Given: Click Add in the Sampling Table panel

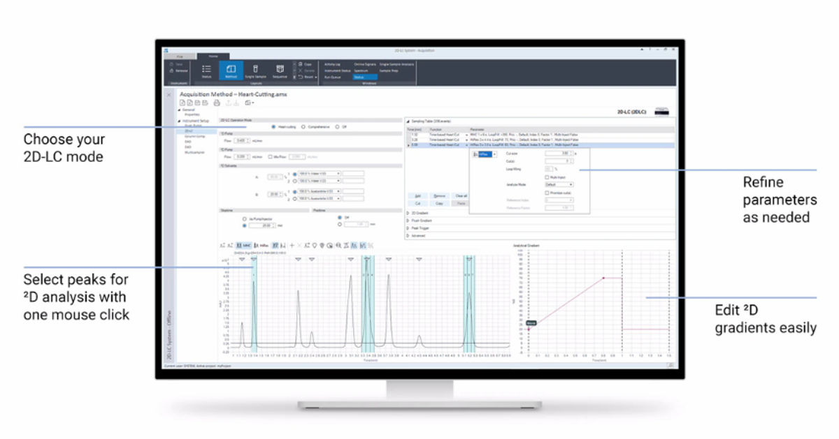Looking at the screenshot, I should [417, 195].
